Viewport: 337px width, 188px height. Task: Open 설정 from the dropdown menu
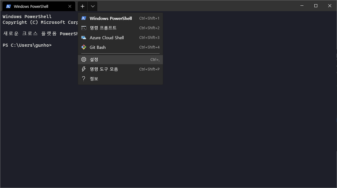(120, 60)
